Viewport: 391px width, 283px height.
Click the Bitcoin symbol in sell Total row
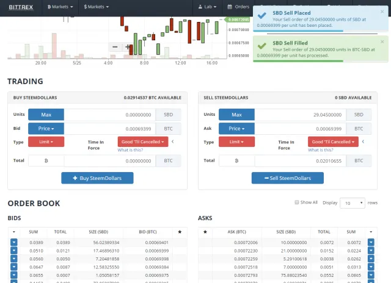[x=236, y=161]
